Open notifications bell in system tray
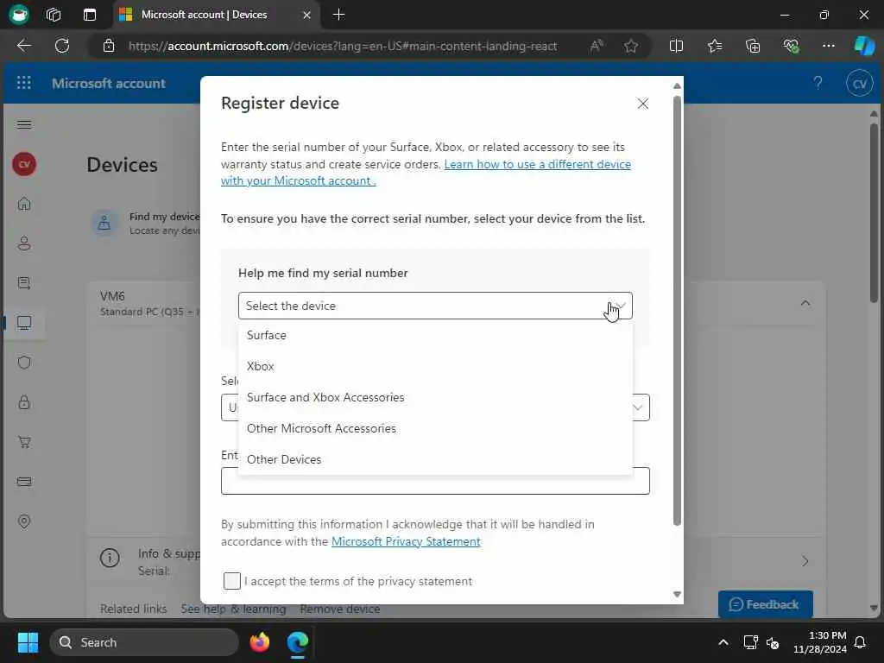 (860, 642)
